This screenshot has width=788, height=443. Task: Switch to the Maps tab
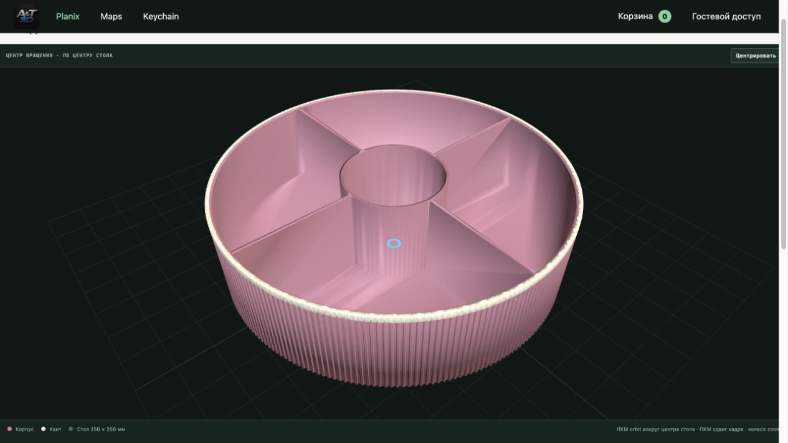[111, 16]
